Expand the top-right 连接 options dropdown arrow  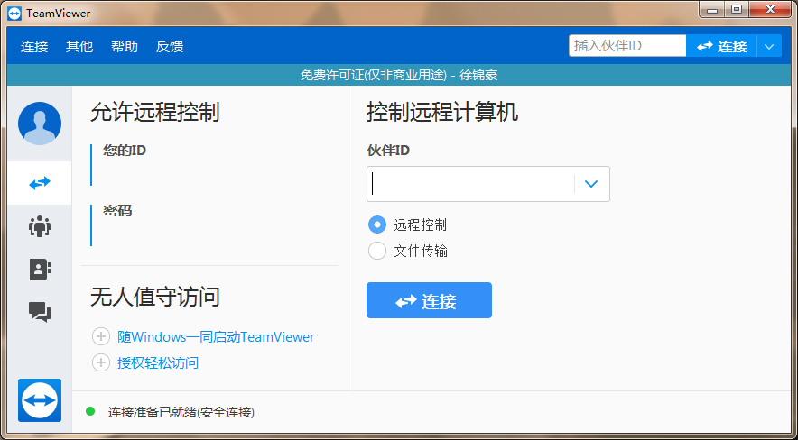click(x=769, y=46)
